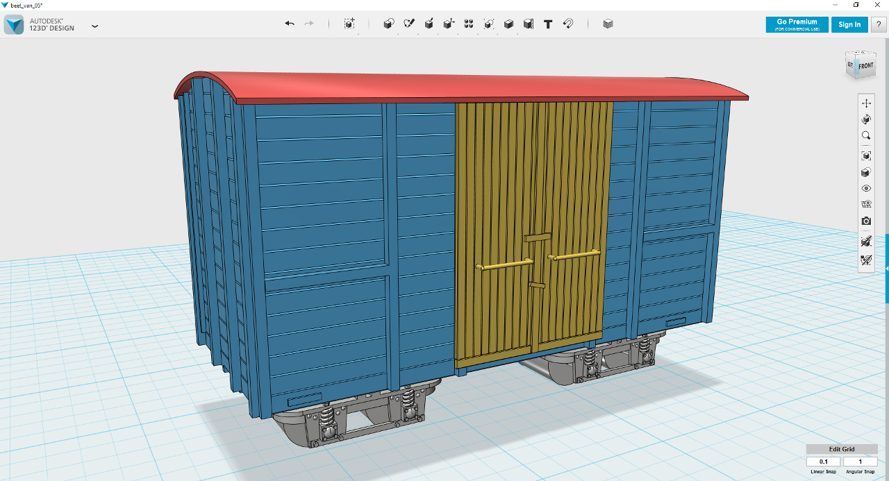889x481 pixels.
Task: Open the Material layers tool
Action: [x=608, y=24]
